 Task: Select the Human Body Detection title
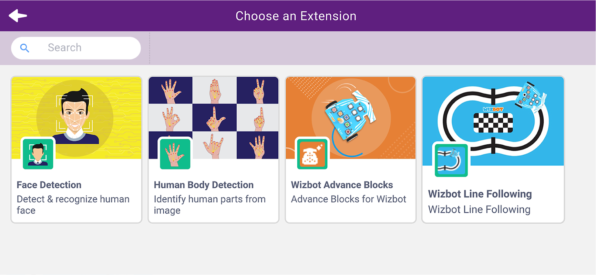point(204,185)
